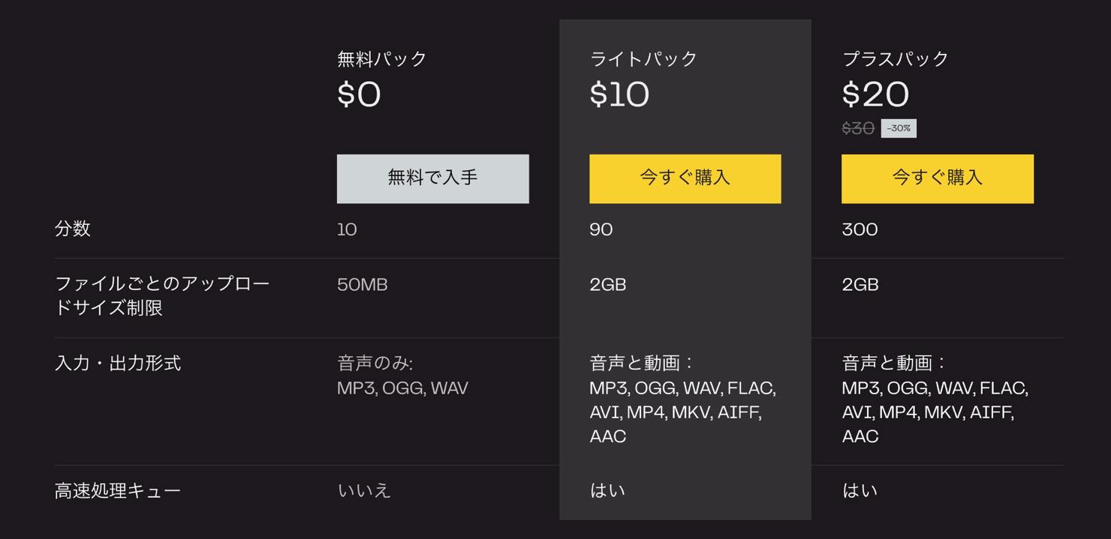Click the 無料で入手 button
The image size is (1111, 539).
coord(432,178)
